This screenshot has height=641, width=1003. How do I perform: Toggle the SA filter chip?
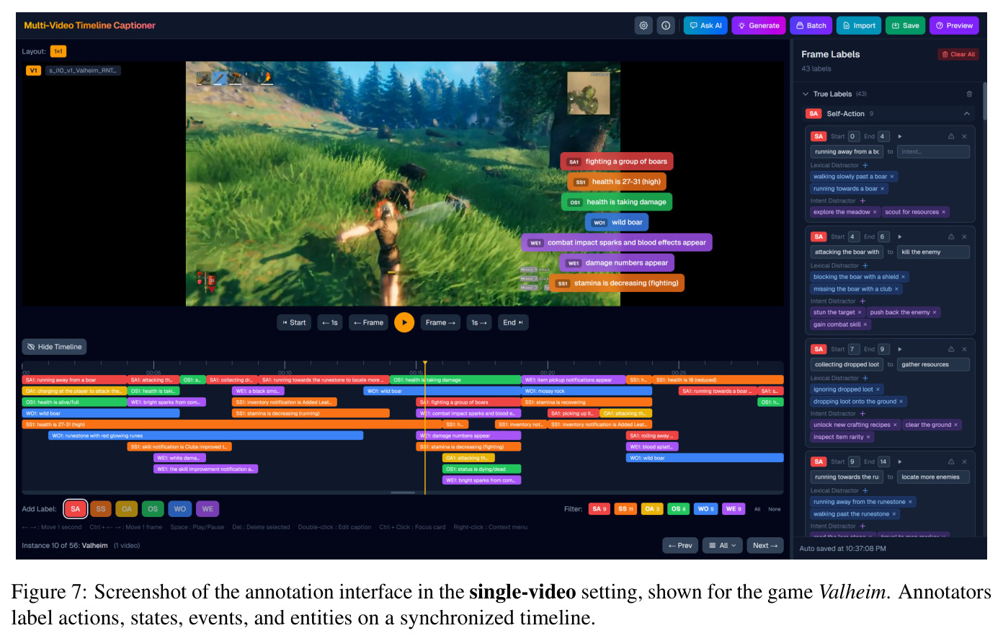pyautogui.click(x=599, y=509)
